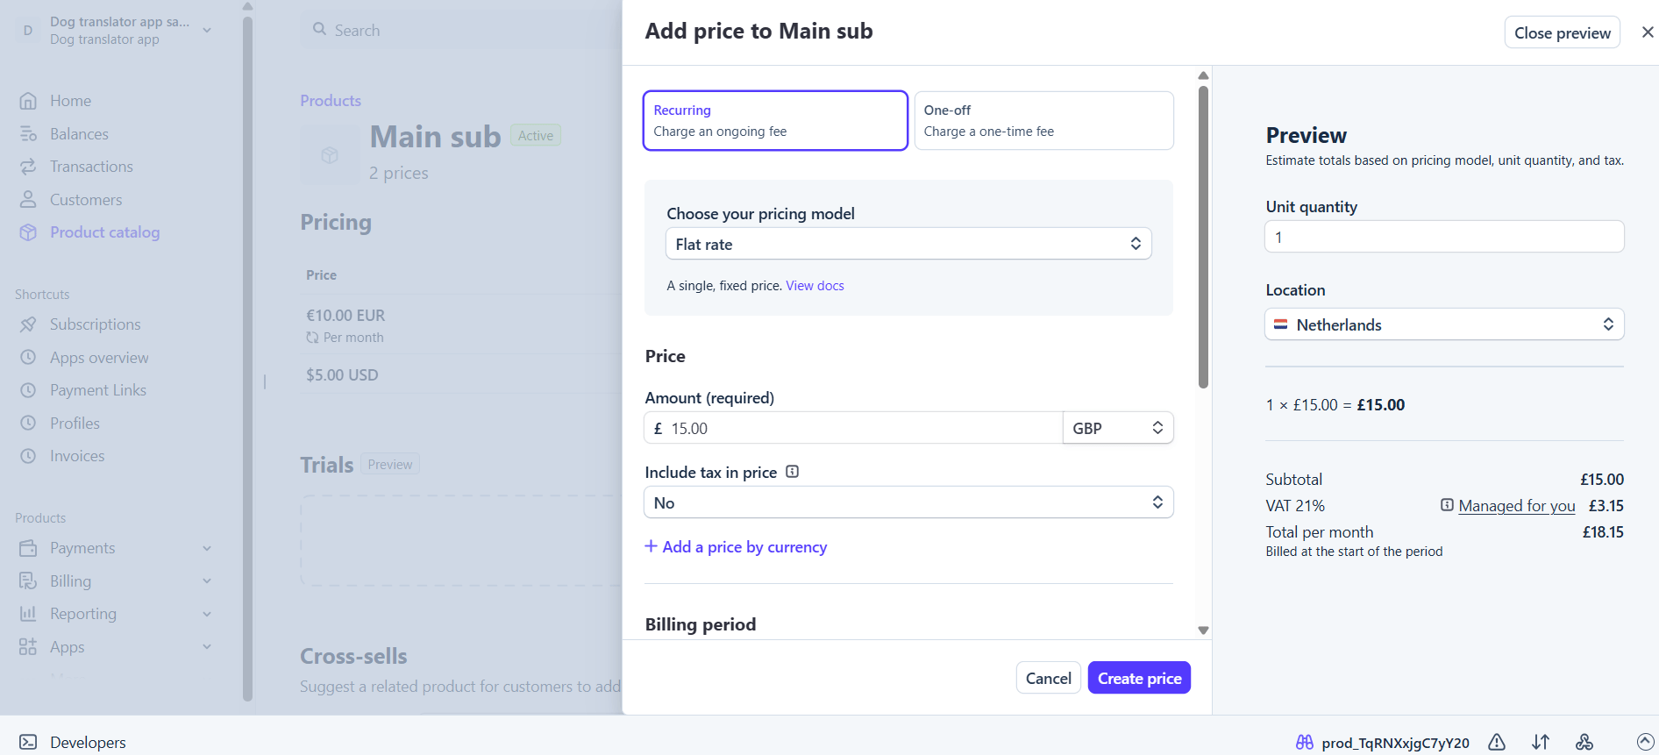
Task: Expand the Billing menu in sidebar
Action: click(x=115, y=581)
